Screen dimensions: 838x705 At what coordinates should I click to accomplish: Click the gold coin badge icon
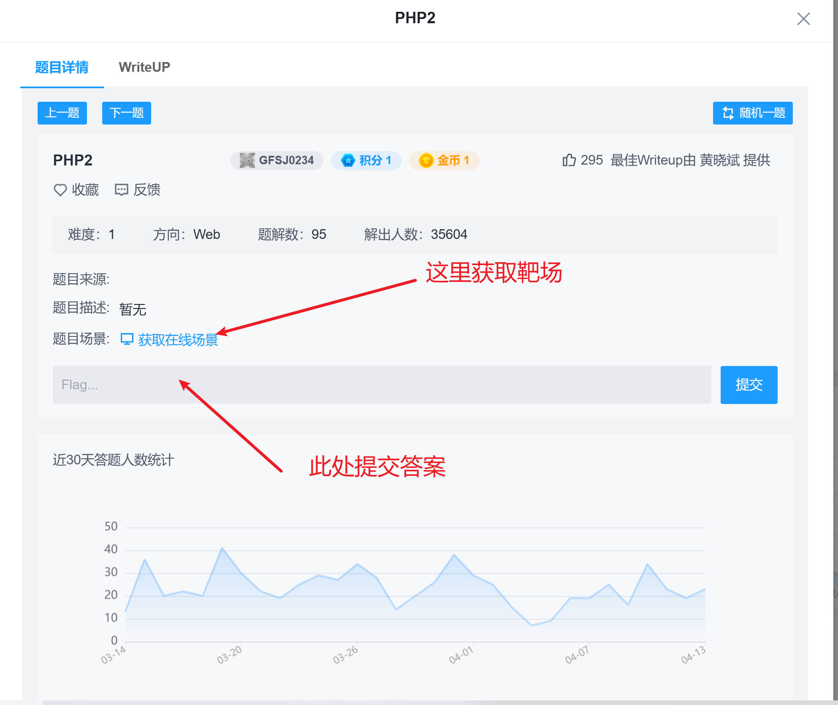(426, 160)
